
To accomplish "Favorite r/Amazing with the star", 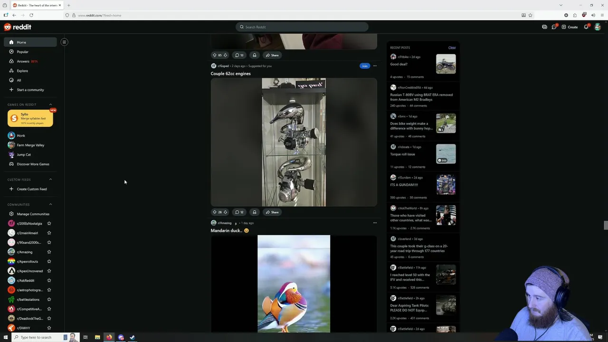I will coord(49,252).
